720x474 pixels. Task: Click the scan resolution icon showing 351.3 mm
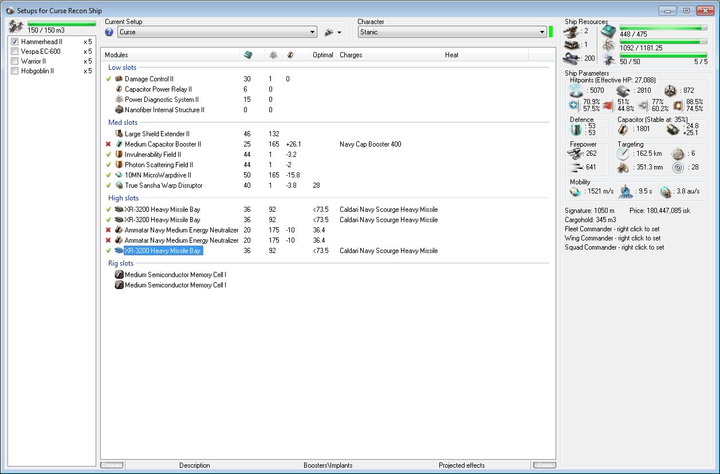(x=623, y=168)
